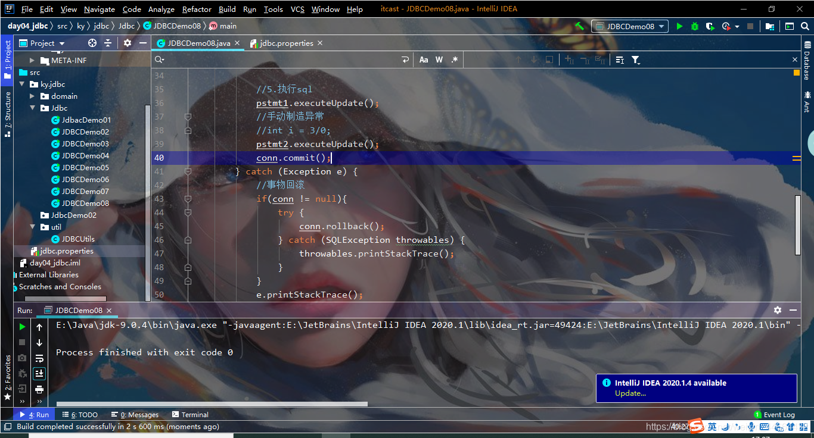
Task: Open the Ant tool window
Action: (x=807, y=101)
